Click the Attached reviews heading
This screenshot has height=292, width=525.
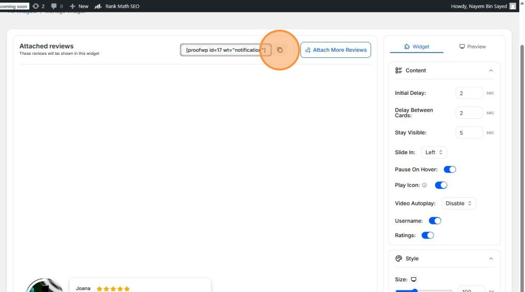(x=47, y=46)
